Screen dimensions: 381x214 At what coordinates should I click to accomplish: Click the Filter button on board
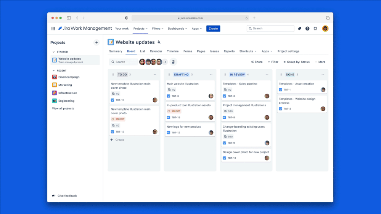273,62
